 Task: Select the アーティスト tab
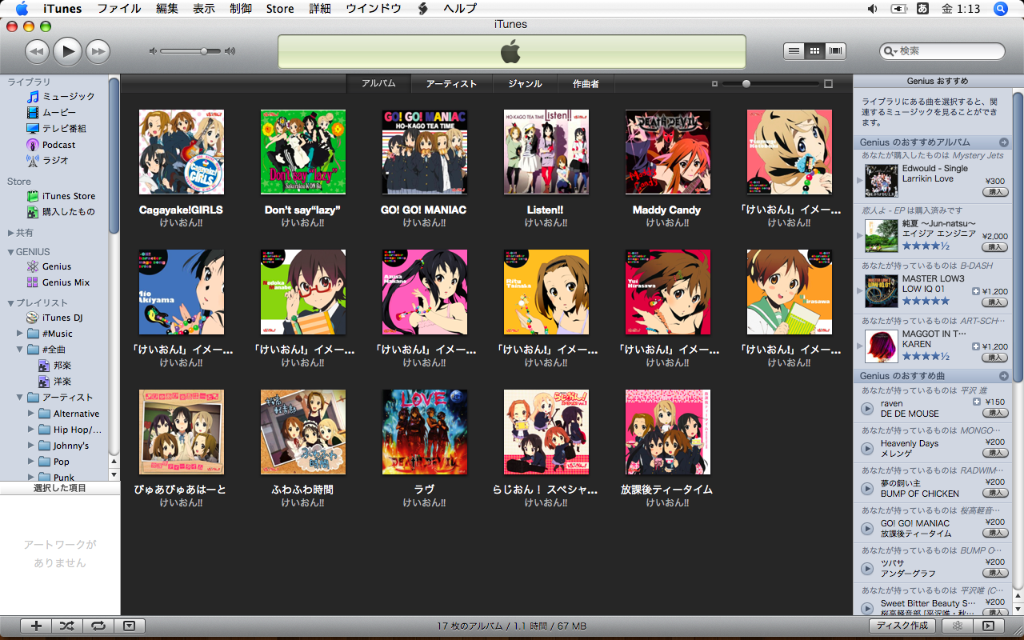coord(451,83)
